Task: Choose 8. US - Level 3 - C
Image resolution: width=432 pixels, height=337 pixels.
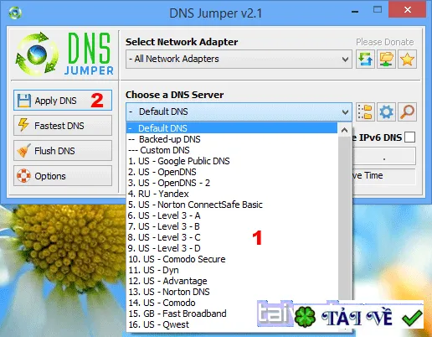Action: pyautogui.click(x=232, y=237)
